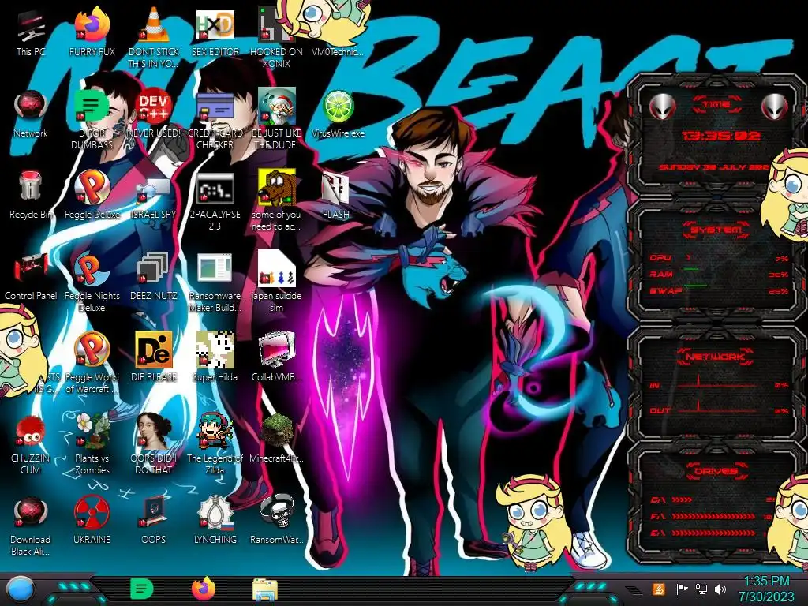Open the RansomWar skull shortcut

tap(277, 521)
